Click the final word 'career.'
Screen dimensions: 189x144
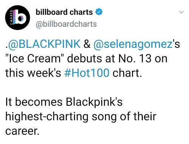click(x=22, y=131)
